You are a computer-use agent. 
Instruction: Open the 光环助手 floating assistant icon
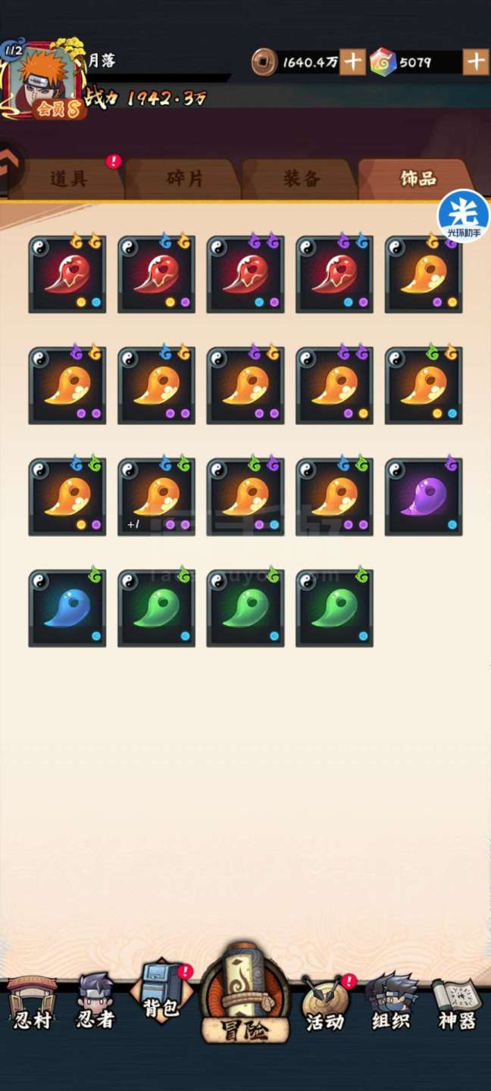[464, 216]
